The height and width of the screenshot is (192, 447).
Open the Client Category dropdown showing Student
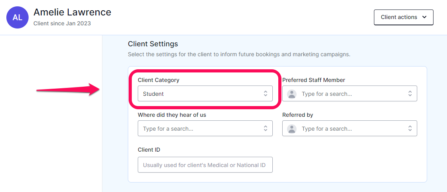(205, 93)
